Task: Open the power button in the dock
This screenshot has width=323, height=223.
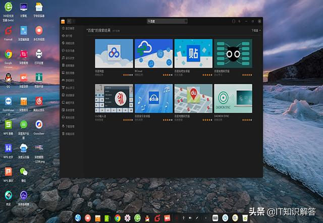Action: 225,218
